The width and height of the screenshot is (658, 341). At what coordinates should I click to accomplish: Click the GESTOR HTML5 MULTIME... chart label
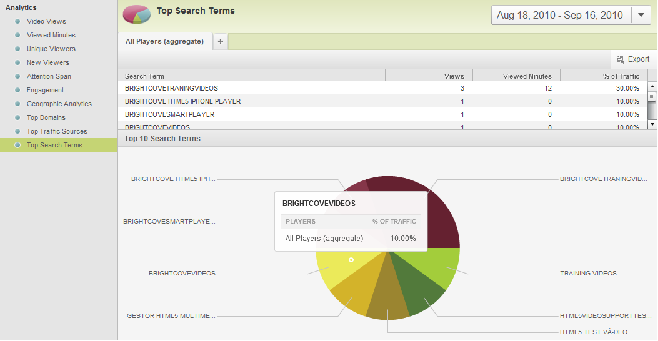click(171, 316)
